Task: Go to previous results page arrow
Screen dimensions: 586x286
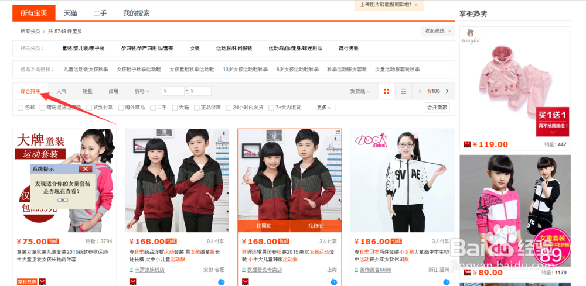Action: click(x=420, y=91)
